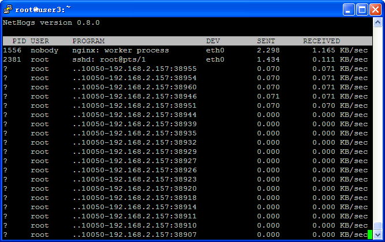Click the connection ending in :38944
The width and height of the screenshot is (385, 242).
tap(134, 115)
